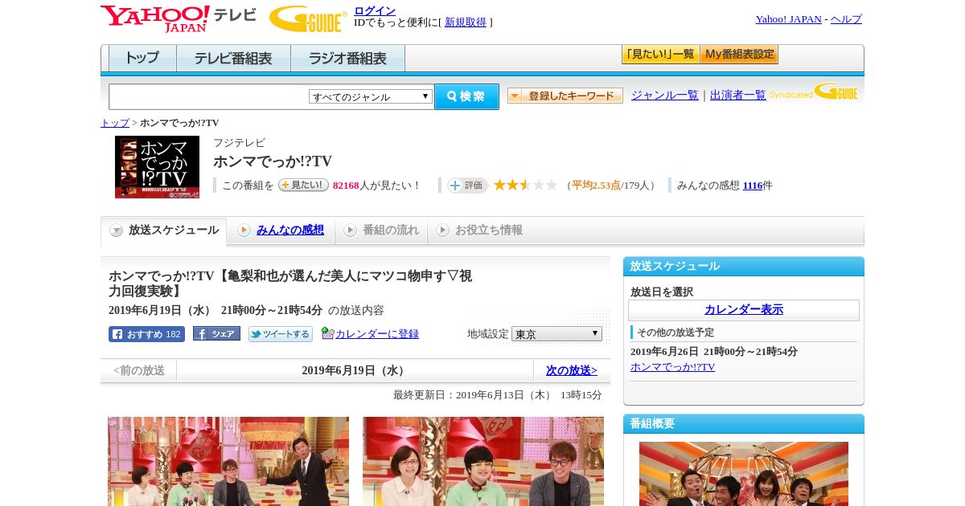Click the トップ breadcrumb link
This screenshot has height=506, width=965.
coord(114,123)
